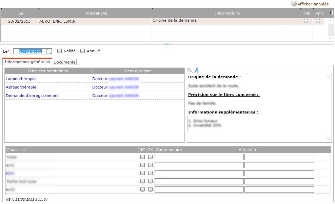Check NC box in first check-list row

(142, 157)
